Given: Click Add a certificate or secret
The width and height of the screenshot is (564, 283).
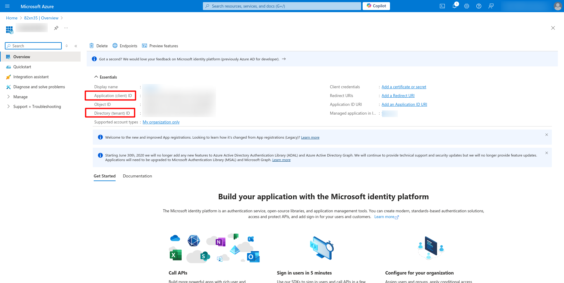Looking at the screenshot, I should coord(404,87).
